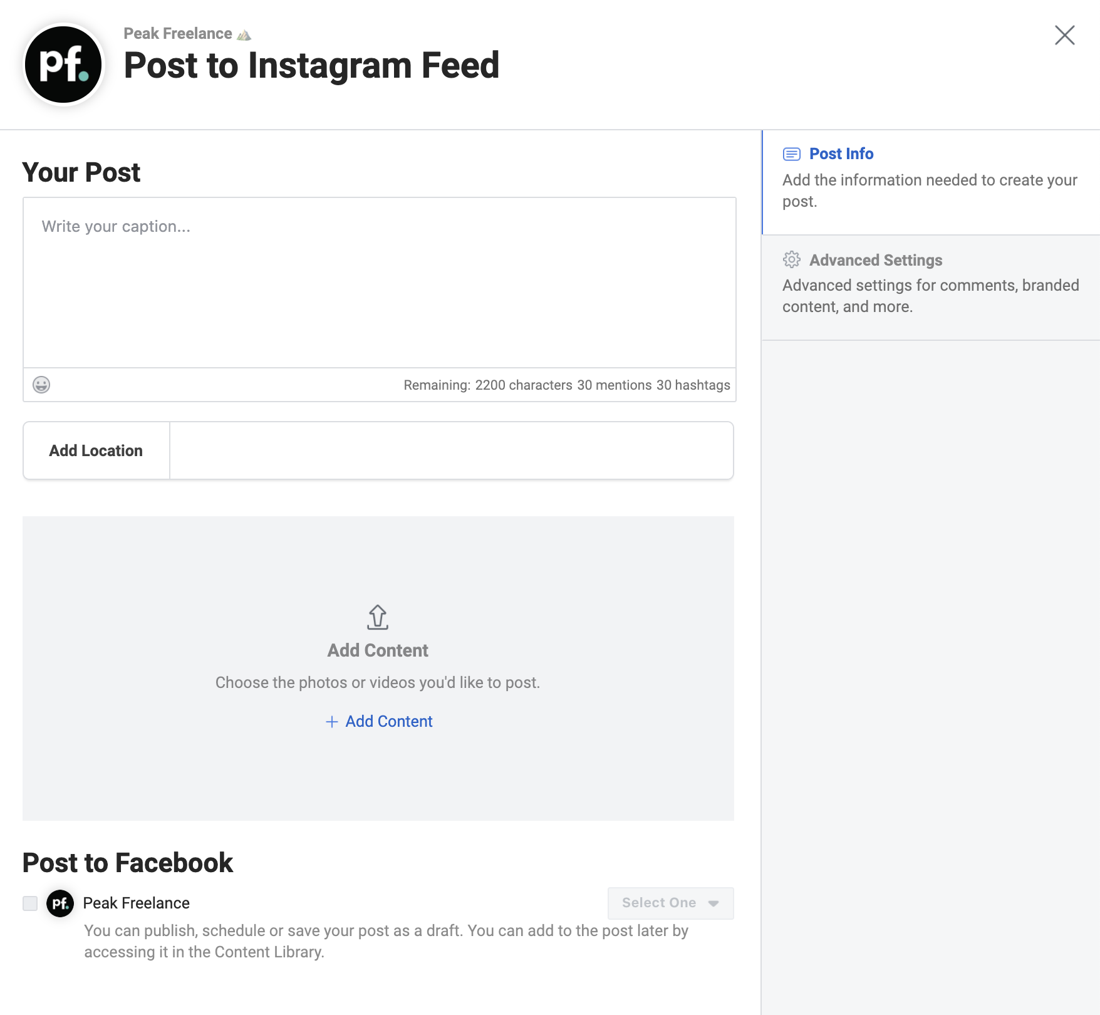Click the location search input field
This screenshot has height=1015, width=1100.
click(x=451, y=450)
